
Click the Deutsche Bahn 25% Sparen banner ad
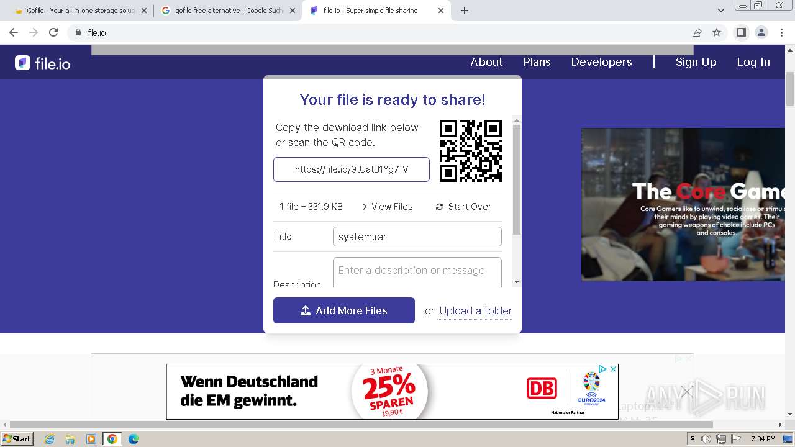[x=392, y=392]
